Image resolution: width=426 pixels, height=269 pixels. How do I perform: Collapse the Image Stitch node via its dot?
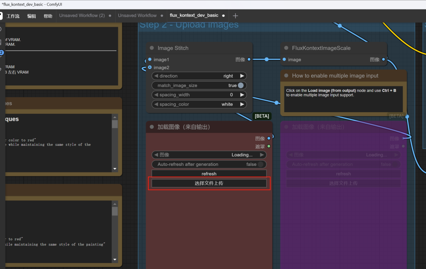(151, 48)
